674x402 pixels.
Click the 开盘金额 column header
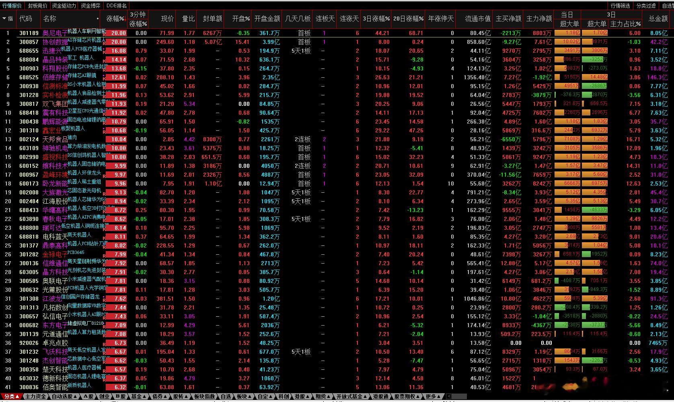267,19
